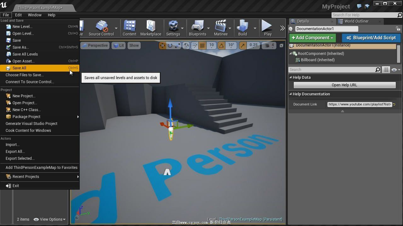The width and height of the screenshot is (403, 226).
Task: Choose Exit in File menu
Action: 40,186
